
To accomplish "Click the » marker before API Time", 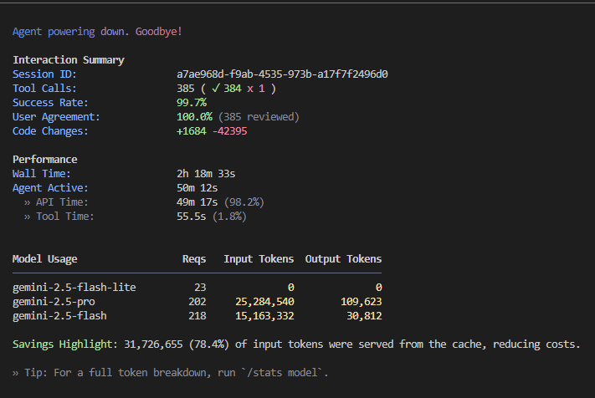I will pyautogui.click(x=27, y=202).
